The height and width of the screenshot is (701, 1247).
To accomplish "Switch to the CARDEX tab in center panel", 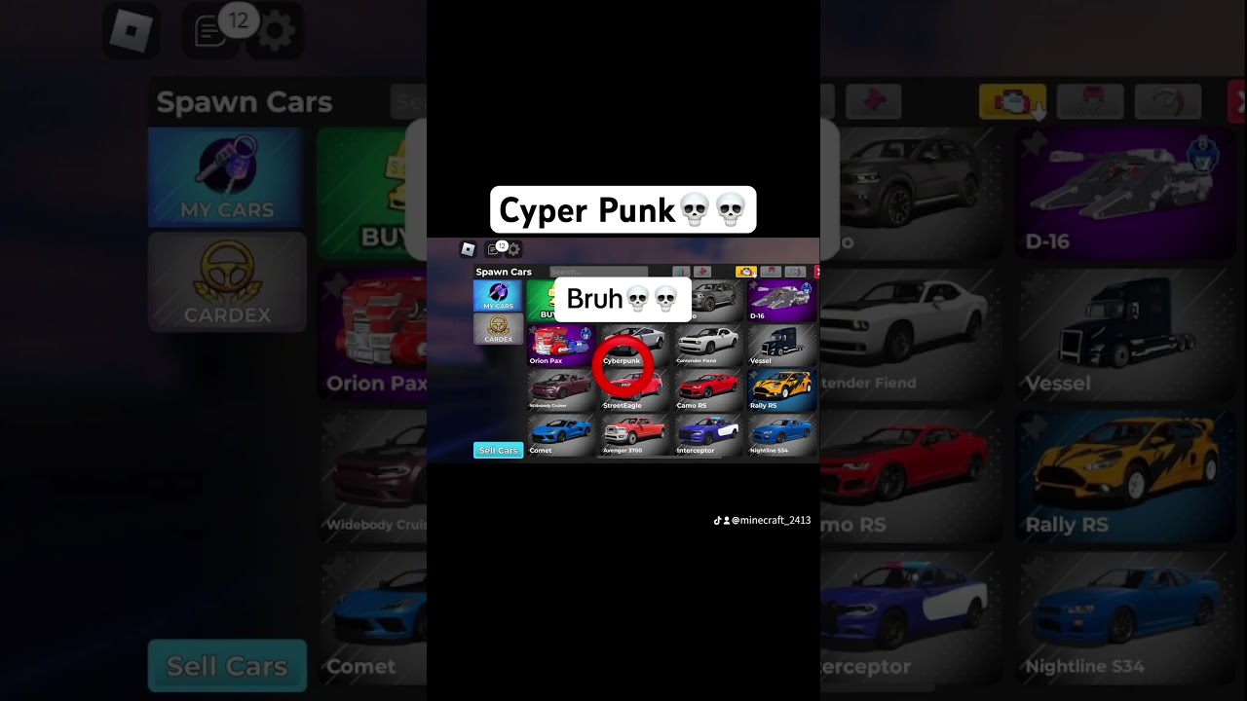I will [498, 328].
